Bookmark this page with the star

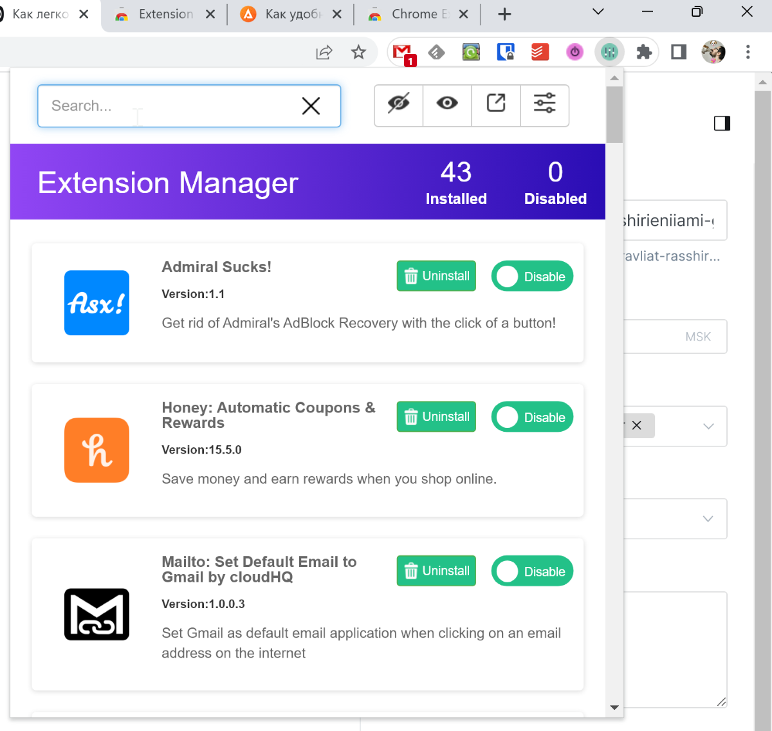click(x=358, y=52)
